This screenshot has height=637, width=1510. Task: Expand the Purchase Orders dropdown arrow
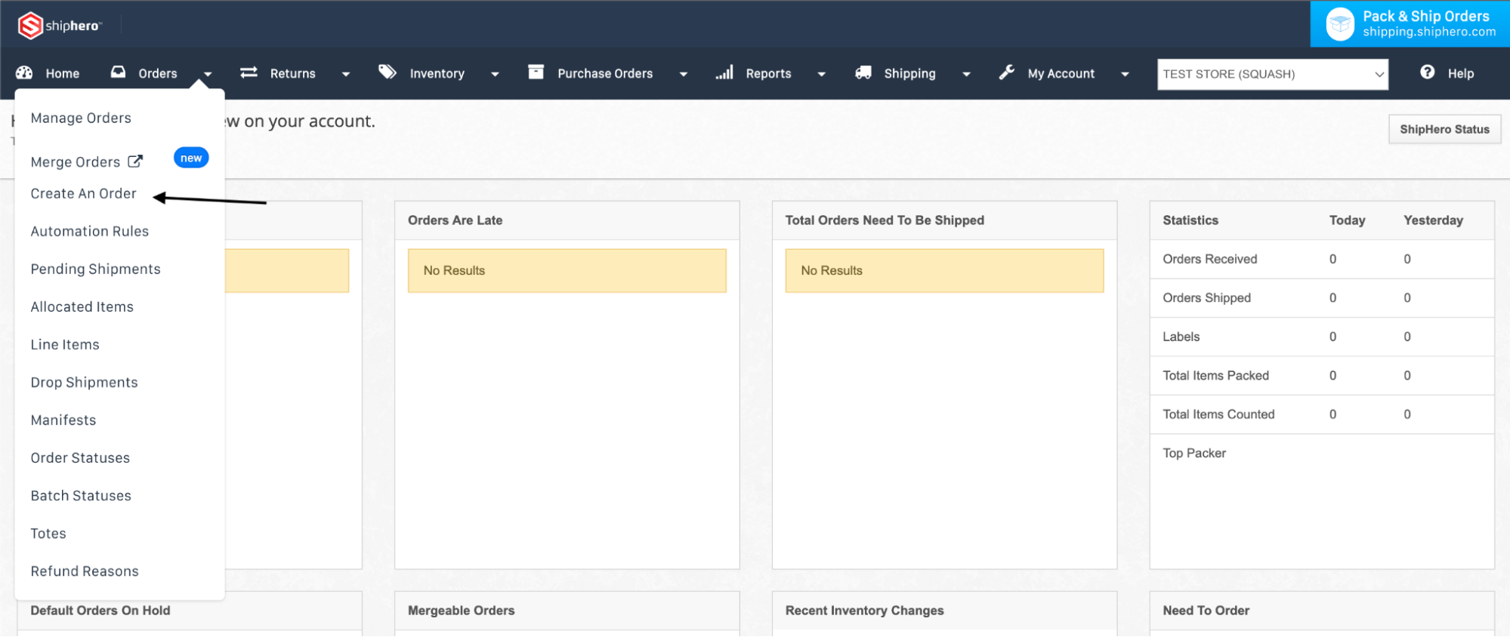(x=684, y=74)
